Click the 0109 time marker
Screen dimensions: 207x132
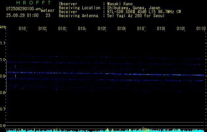(181, 29)
